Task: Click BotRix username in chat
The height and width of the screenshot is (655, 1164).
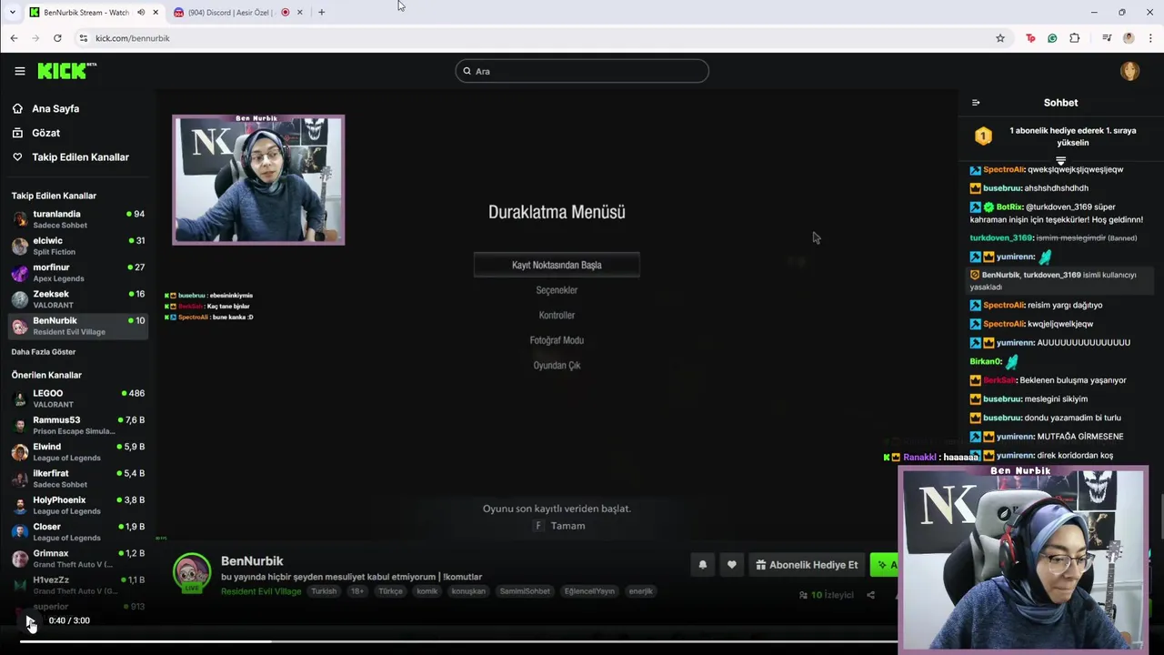Action: point(1009,207)
